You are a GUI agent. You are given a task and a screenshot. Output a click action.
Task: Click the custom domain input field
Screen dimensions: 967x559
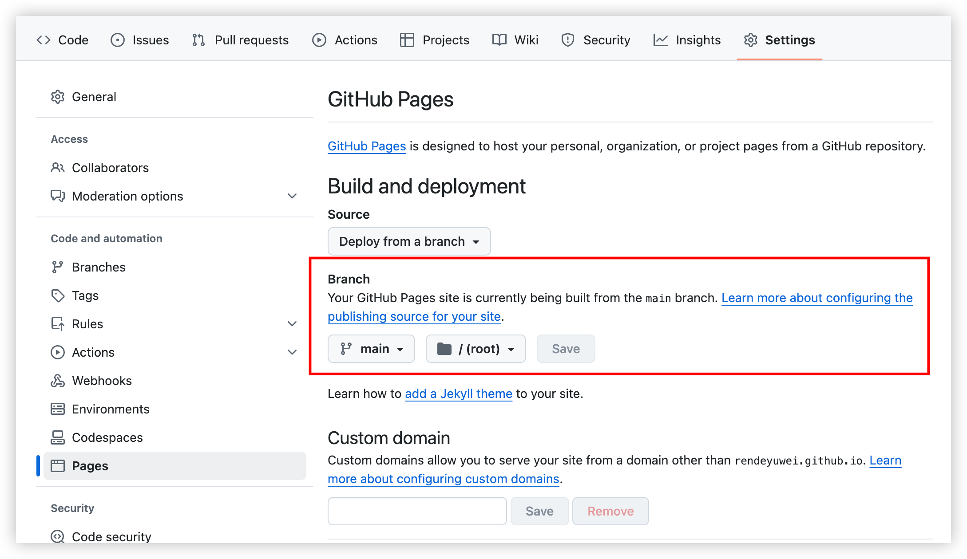point(417,511)
